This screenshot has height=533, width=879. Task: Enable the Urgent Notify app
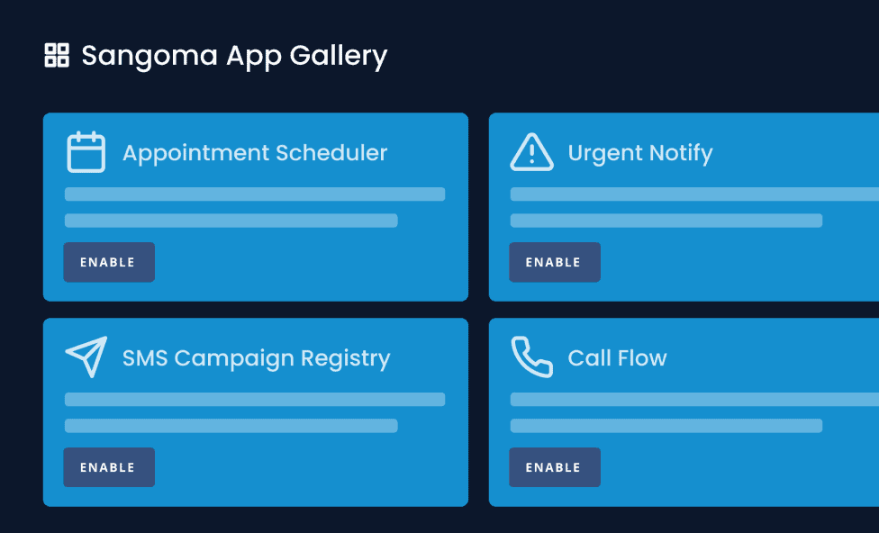(x=554, y=262)
